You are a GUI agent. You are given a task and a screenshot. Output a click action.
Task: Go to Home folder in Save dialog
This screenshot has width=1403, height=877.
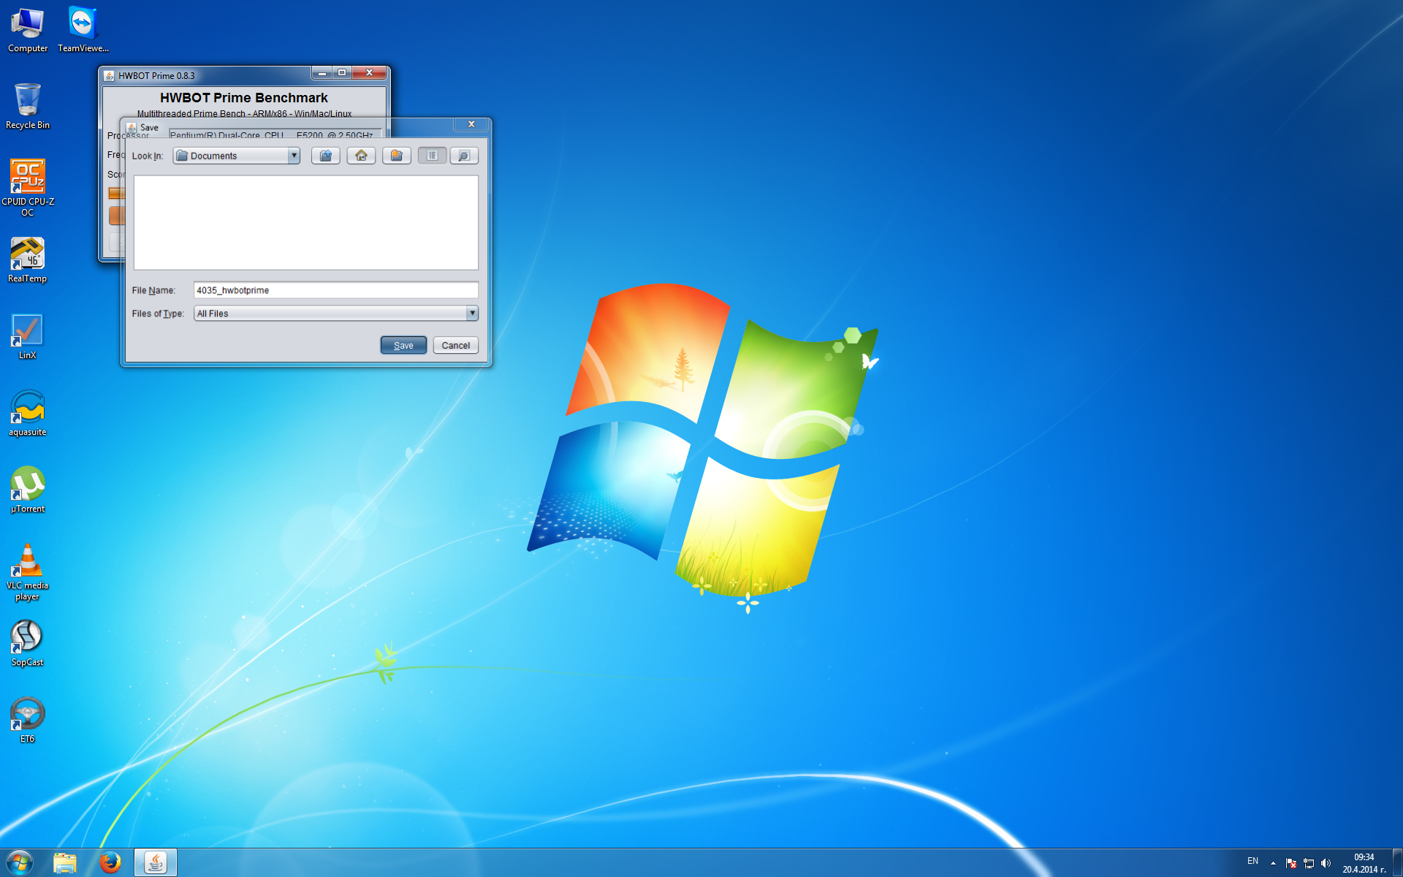(361, 156)
